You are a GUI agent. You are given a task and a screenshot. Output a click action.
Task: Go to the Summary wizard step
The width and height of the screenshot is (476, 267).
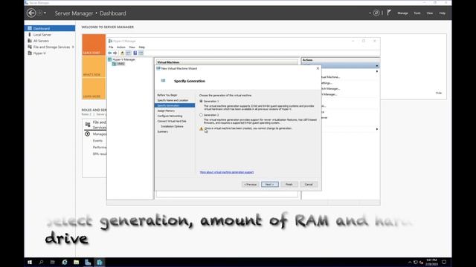pos(162,132)
